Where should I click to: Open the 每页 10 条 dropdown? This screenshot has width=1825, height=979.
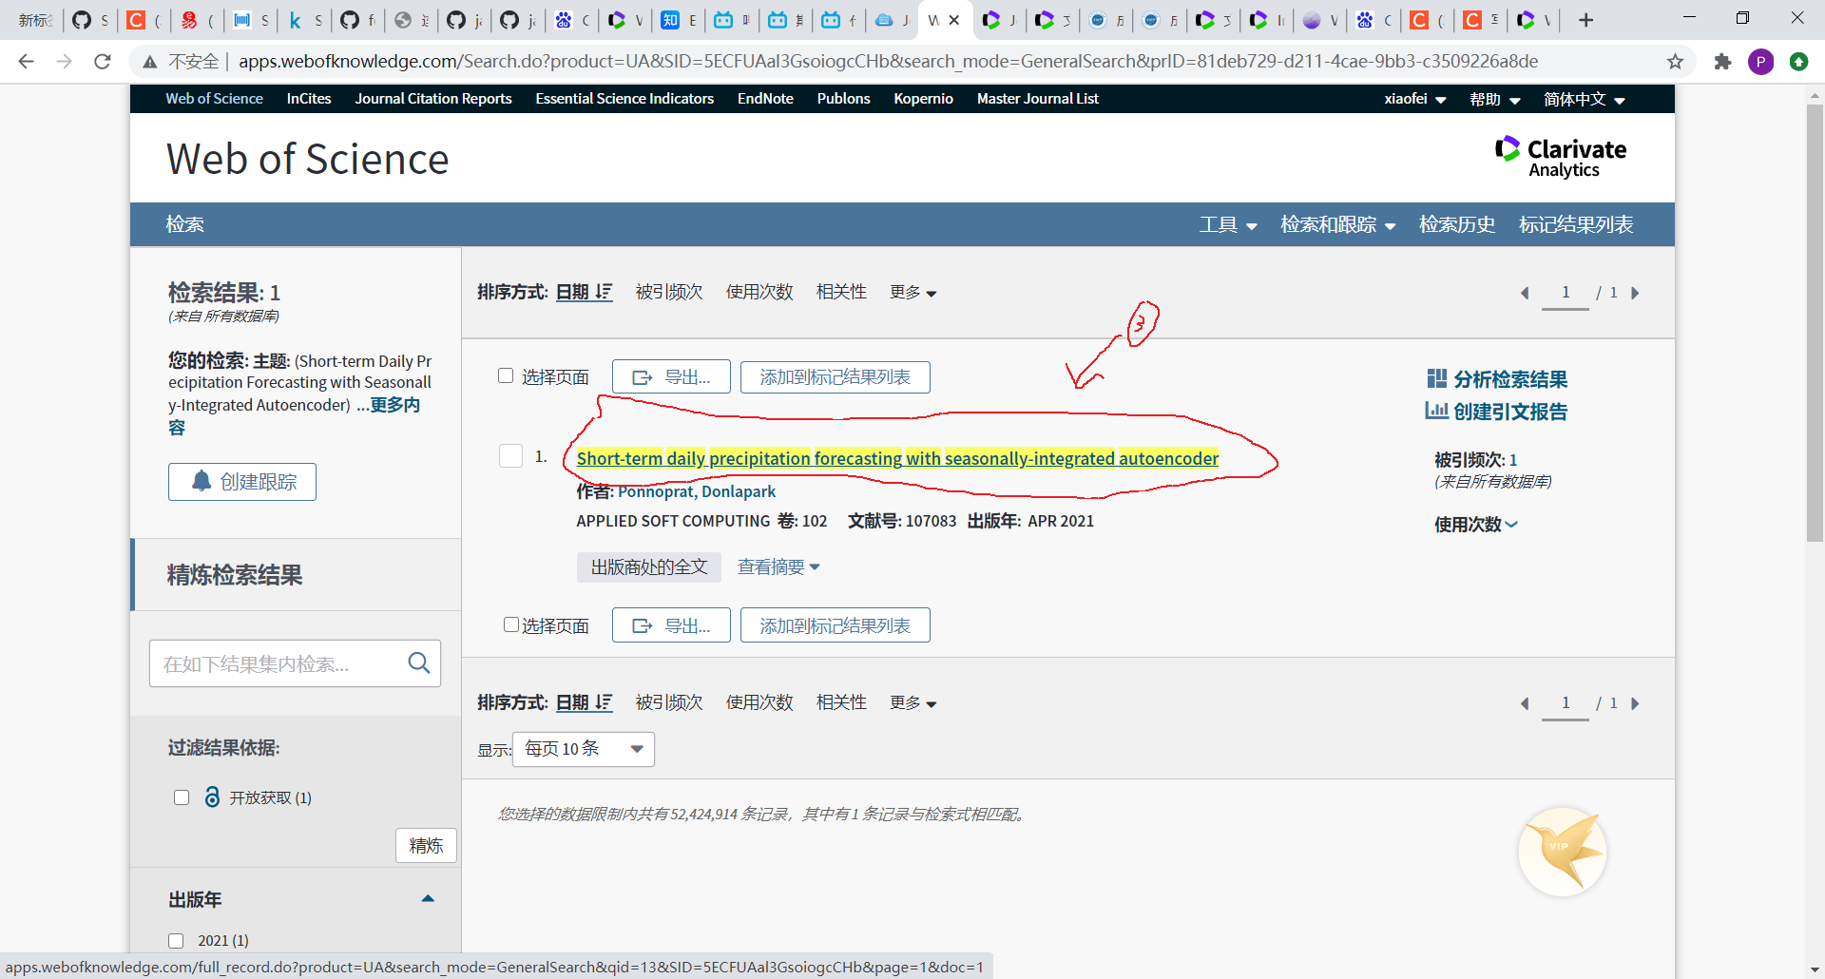pos(582,749)
